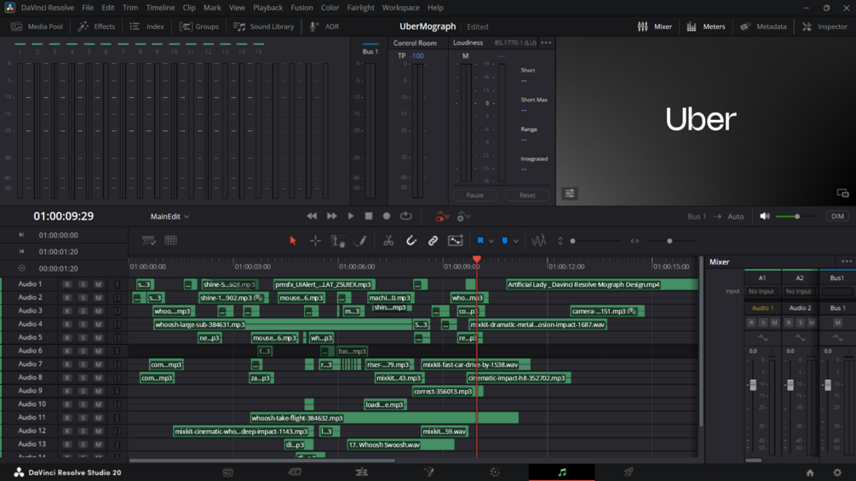Activate the range selection crosshair tool
Image resolution: width=856 pixels, height=481 pixels.
click(315, 240)
